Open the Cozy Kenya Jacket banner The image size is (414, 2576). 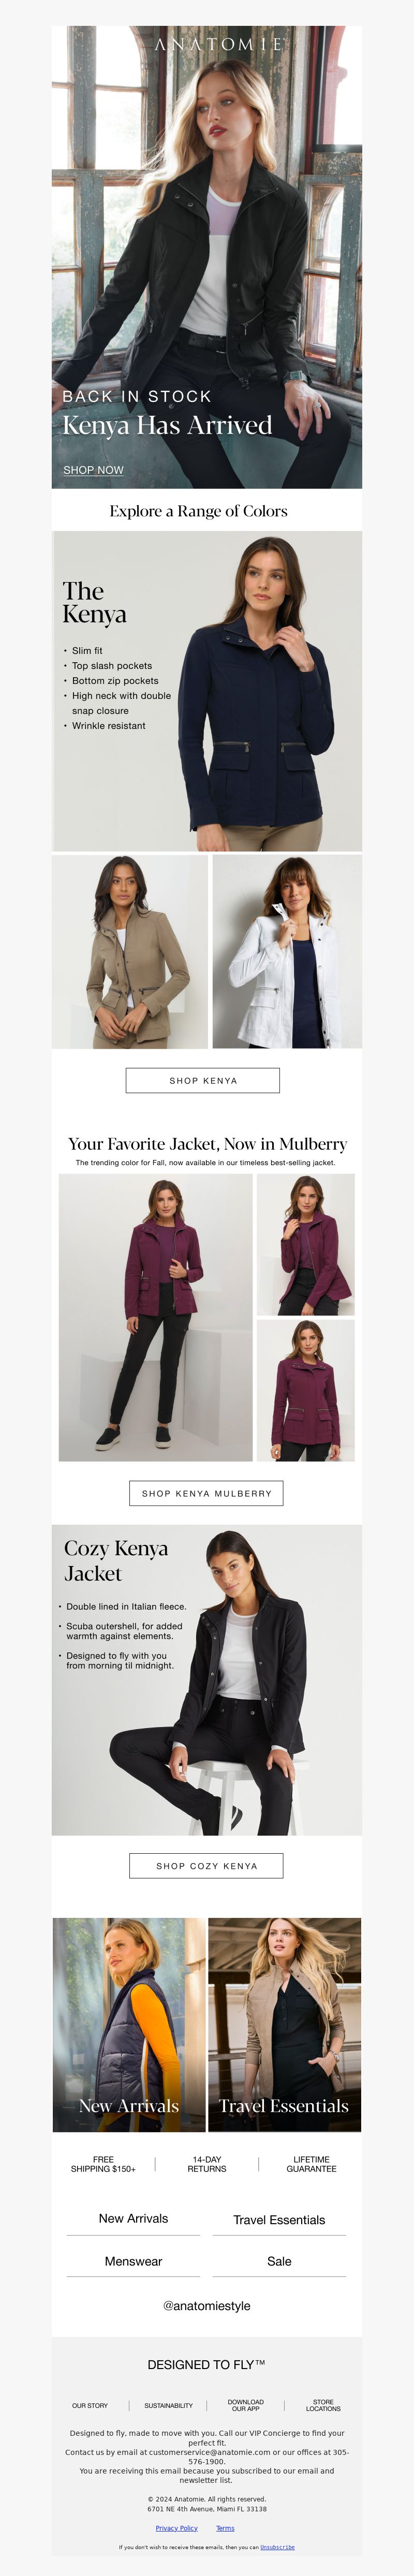coord(207,1680)
